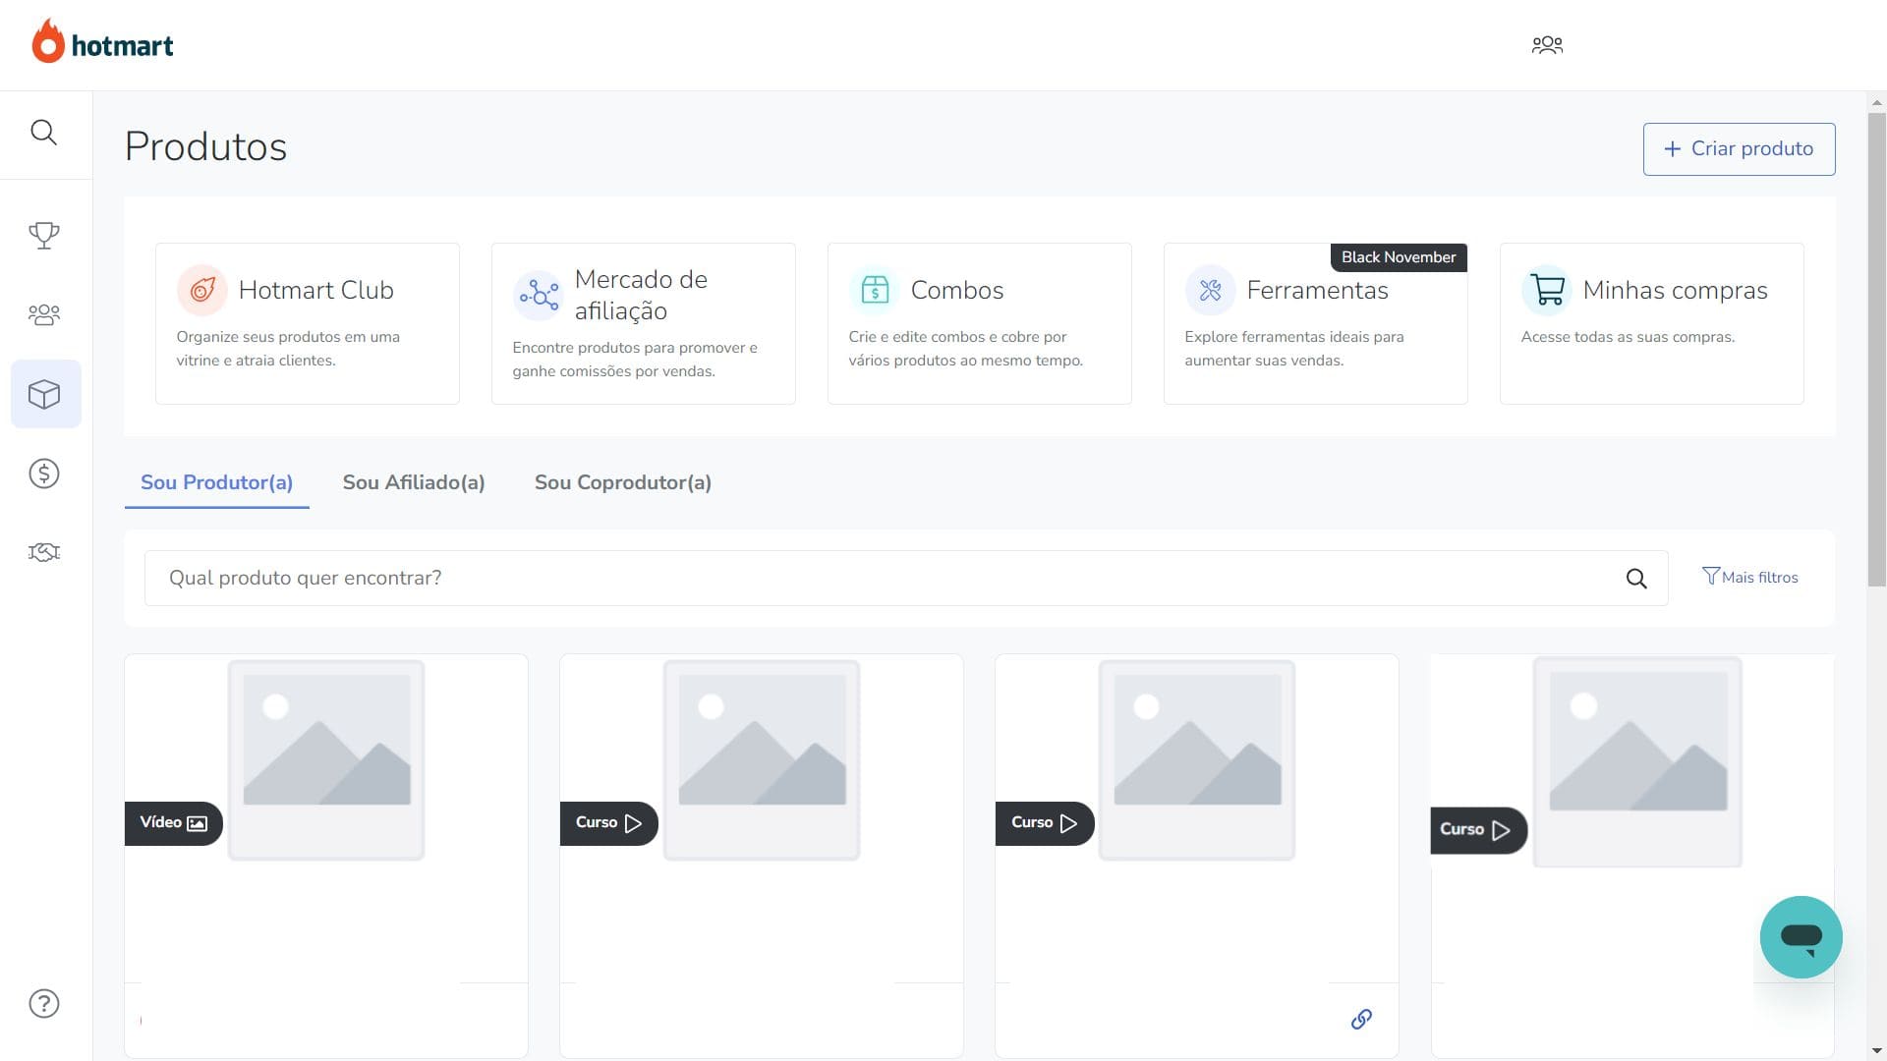Open the handshake partnerships sidebar icon
The width and height of the screenshot is (1887, 1061).
pyautogui.click(x=43, y=552)
